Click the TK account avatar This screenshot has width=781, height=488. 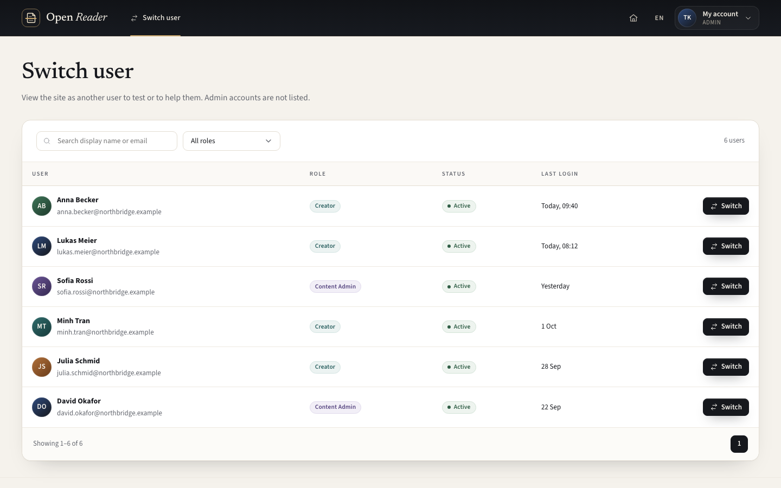[687, 18]
